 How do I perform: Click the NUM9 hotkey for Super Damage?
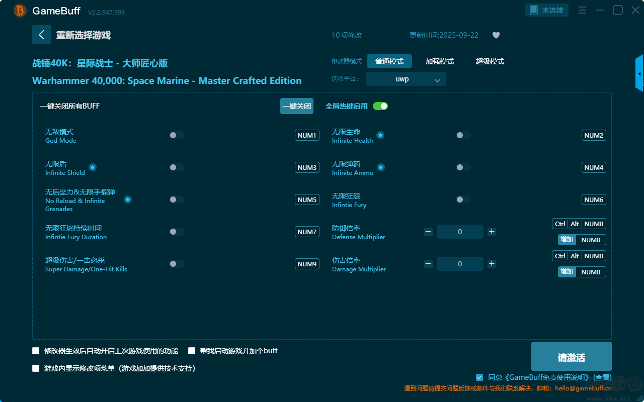click(x=307, y=264)
